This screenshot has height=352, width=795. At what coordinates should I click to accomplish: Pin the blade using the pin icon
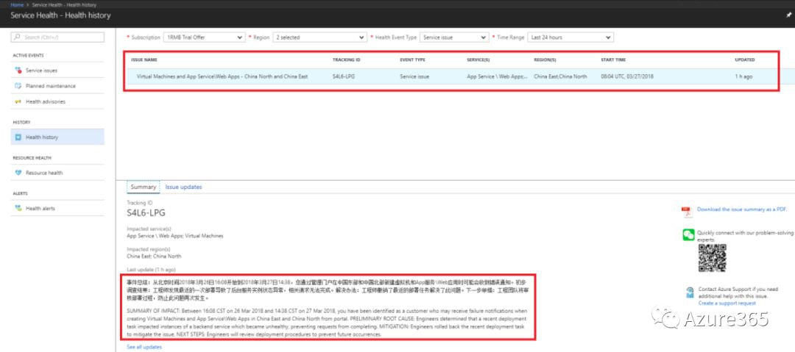787,15
